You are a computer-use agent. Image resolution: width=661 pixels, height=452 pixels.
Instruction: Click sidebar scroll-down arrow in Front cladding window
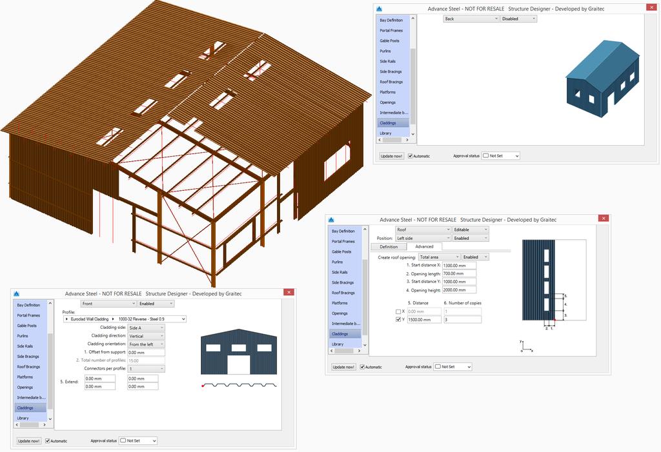click(50, 418)
